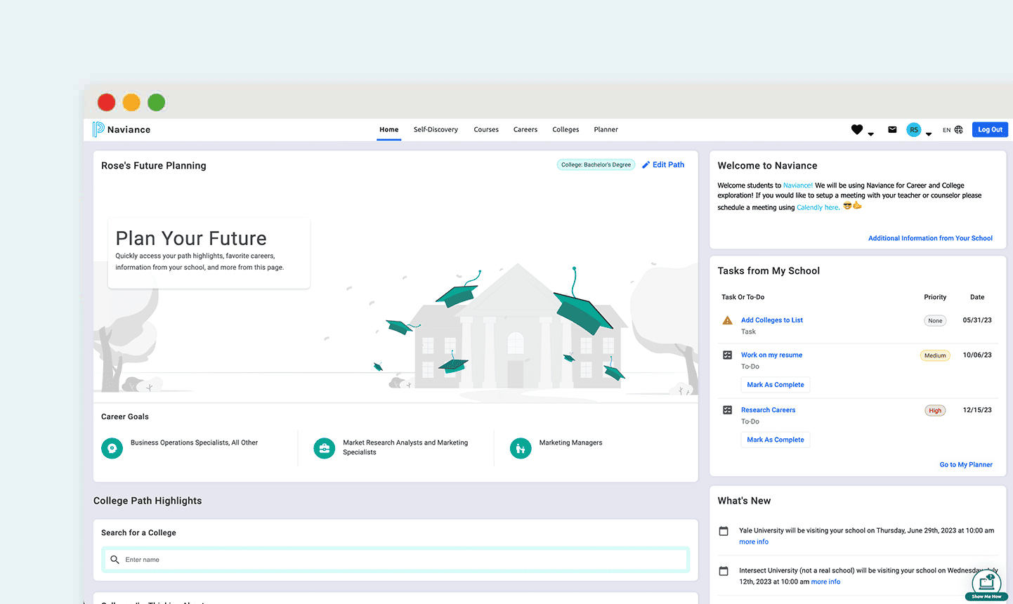Click the Naviance logo icon

click(98, 129)
